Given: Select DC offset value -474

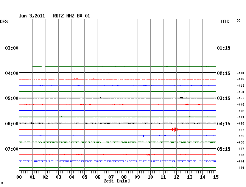Looking at the screenshot, I should click(x=240, y=161).
